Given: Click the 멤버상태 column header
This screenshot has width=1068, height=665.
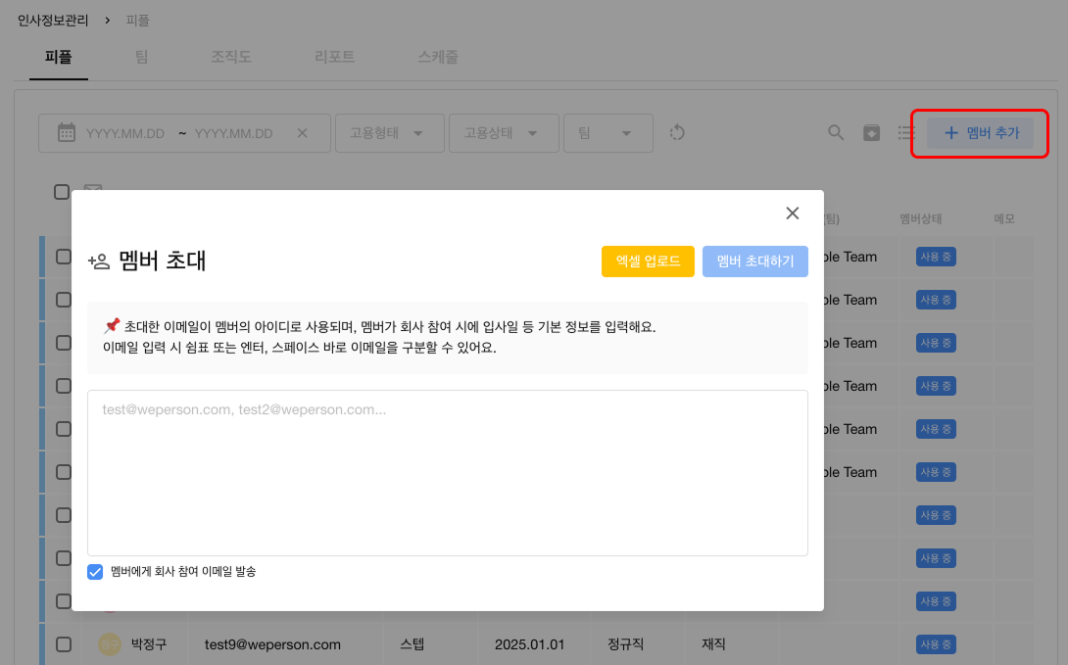Looking at the screenshot, I should [x=920, y=218].
